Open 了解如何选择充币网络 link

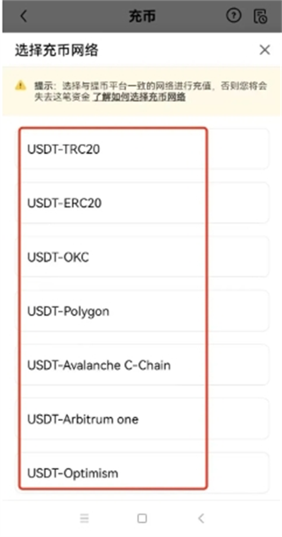point(139,97)
